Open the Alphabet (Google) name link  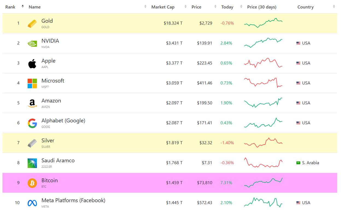click(x=63, y=120)
